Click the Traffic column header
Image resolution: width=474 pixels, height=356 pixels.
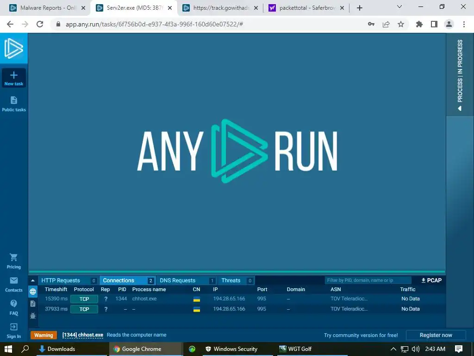407,289
